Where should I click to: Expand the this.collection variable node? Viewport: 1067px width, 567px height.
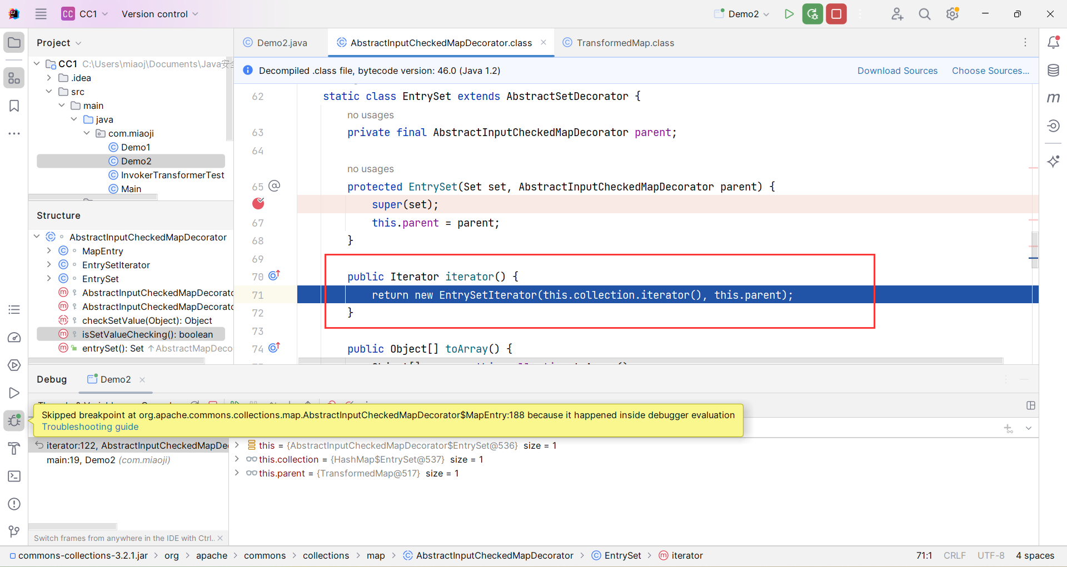pyautogui.click(x=237, y=459)
